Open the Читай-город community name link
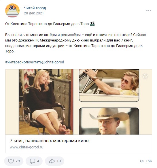157x168 pixels. pos(35,8)
